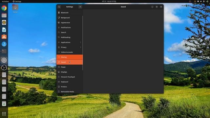
Task: Launch Google Chrome from the dock
Action: pos(4,8)
